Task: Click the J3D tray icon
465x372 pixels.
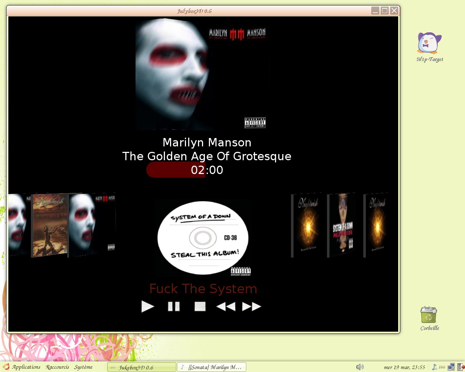Action: click(442, 367)
